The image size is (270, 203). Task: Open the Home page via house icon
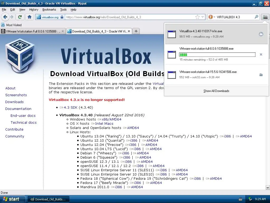30,17
